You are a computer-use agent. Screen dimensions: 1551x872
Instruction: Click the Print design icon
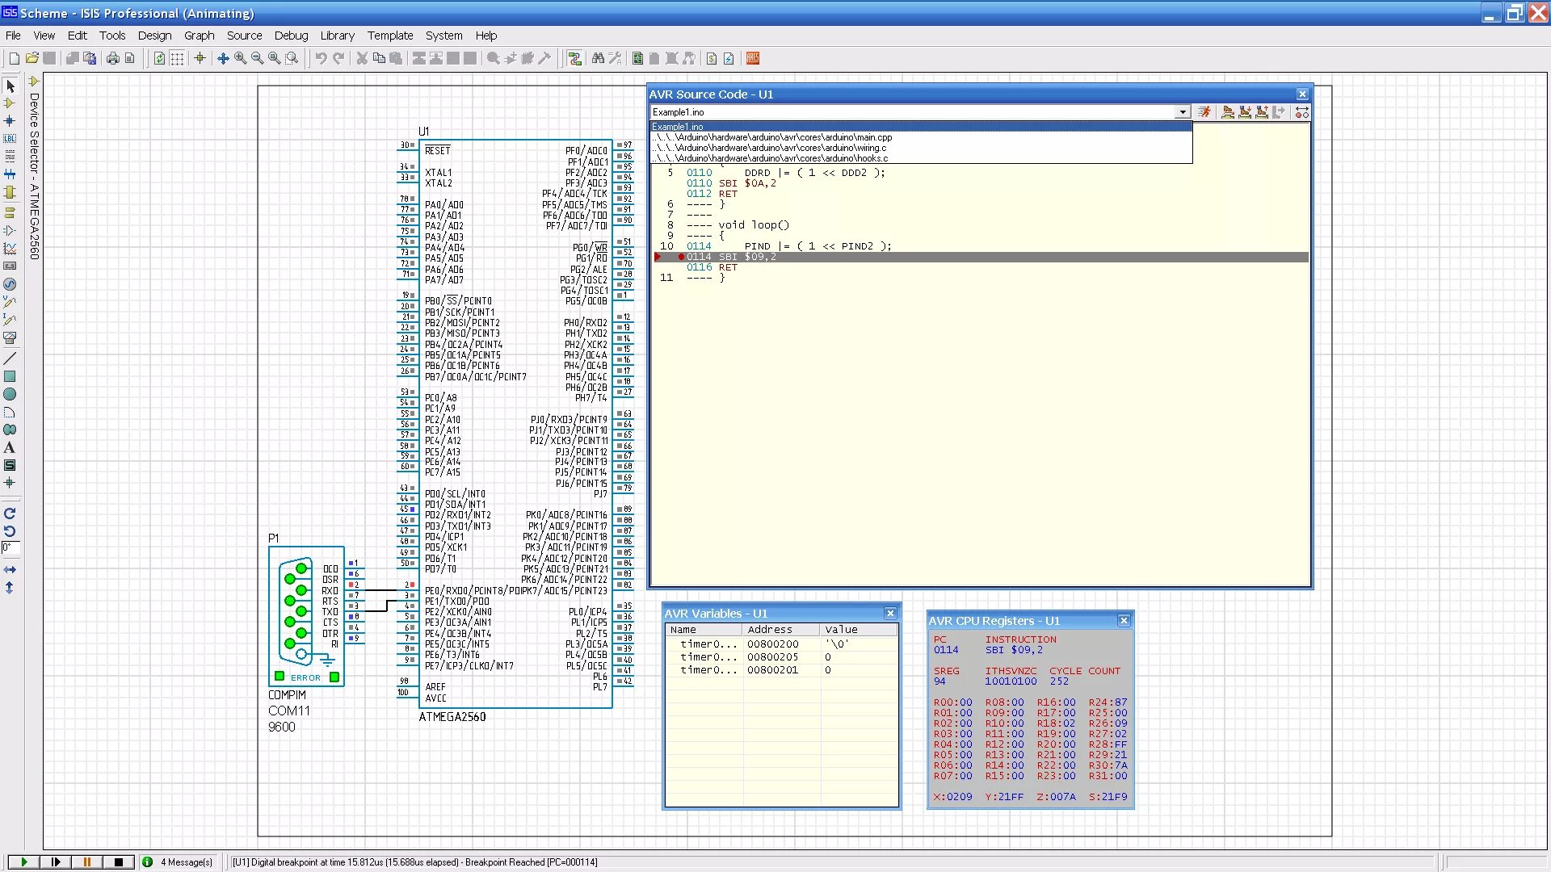click(112, 58)
